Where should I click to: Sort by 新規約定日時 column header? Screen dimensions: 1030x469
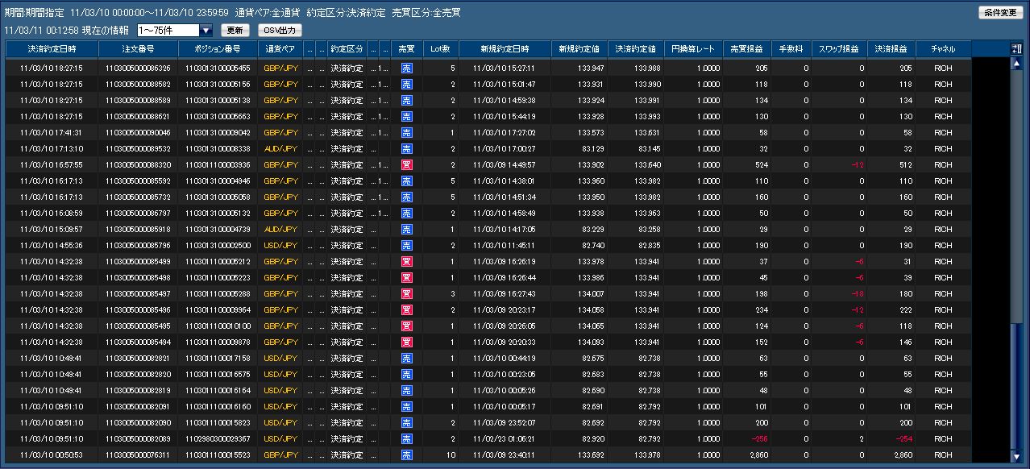pyautogui.click(x=505, y=49)
